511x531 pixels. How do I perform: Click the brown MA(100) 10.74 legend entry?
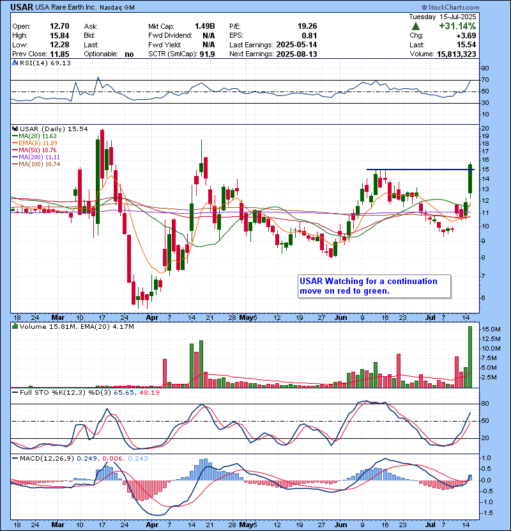[36, 164]
